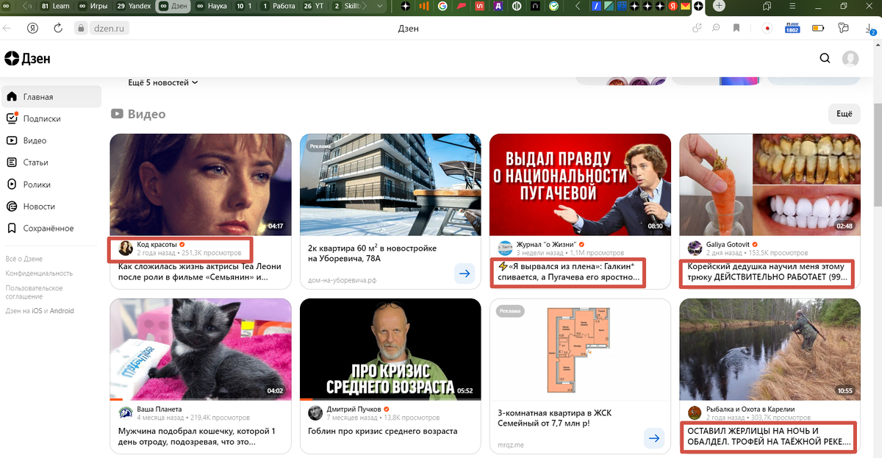Viewport: 882px width, 458px height.
Task: Open the Пользовательское соглашение link
Action: [34, 292]
